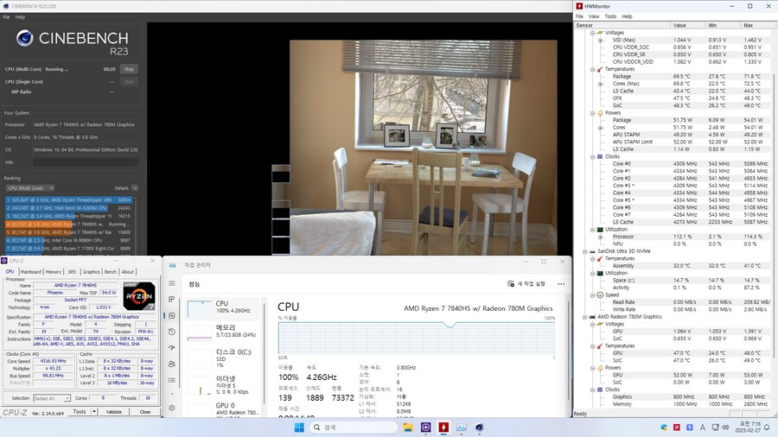
Task: Click HWMonitor vertical scrollbar
Action: click(774, 216)
